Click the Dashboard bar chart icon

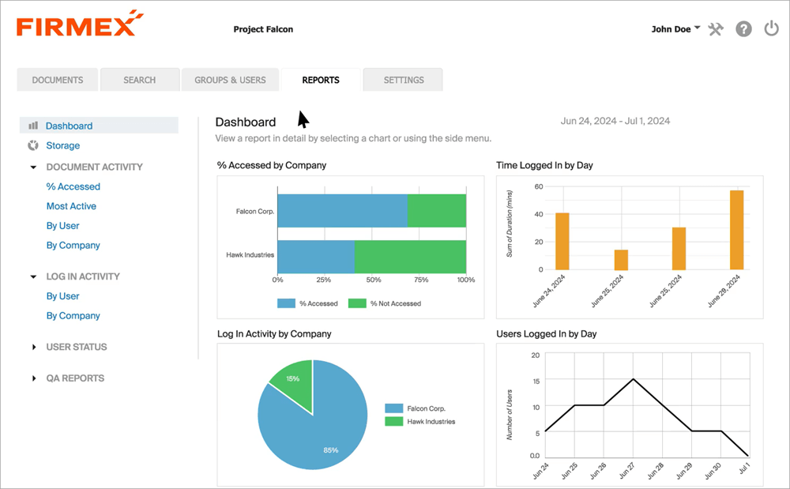[33, 126]
